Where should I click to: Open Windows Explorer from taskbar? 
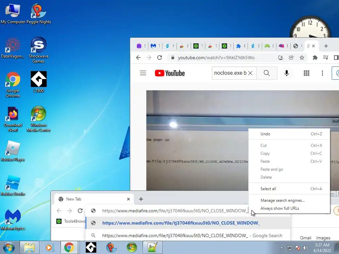tap(29, 247)
